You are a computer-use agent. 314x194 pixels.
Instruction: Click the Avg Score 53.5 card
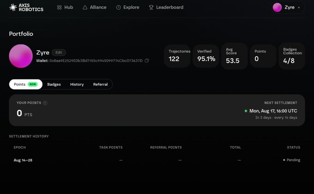pyautogui.click(x=235, y=56)
